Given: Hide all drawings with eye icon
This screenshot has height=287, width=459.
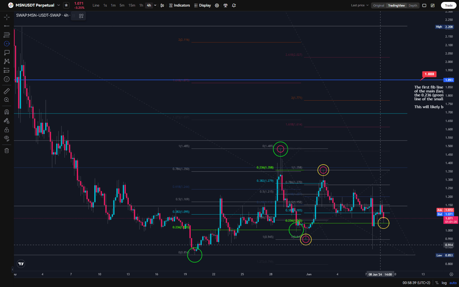Looking at the screenshot, I should (7, 138).
